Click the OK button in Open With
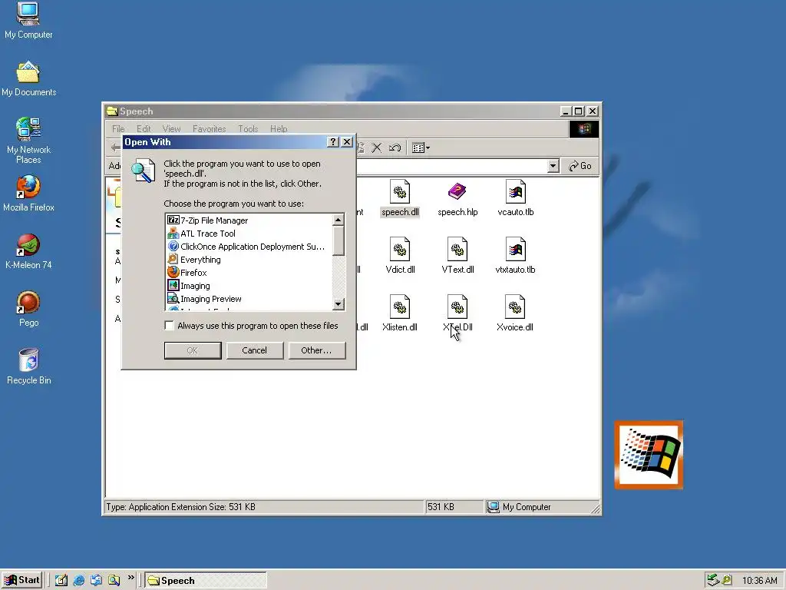Viewport: 786px width, 590px height. coord(193,350)
